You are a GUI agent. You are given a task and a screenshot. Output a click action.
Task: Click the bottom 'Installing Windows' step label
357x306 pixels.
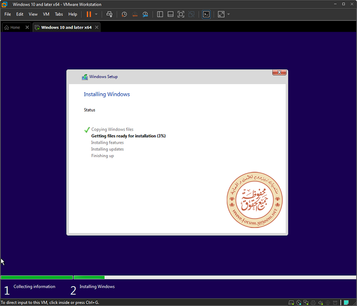tap(97, 287)
